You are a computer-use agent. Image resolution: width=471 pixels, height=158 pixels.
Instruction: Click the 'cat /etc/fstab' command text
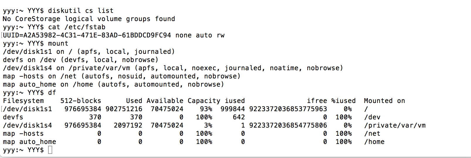coord(77,27)
